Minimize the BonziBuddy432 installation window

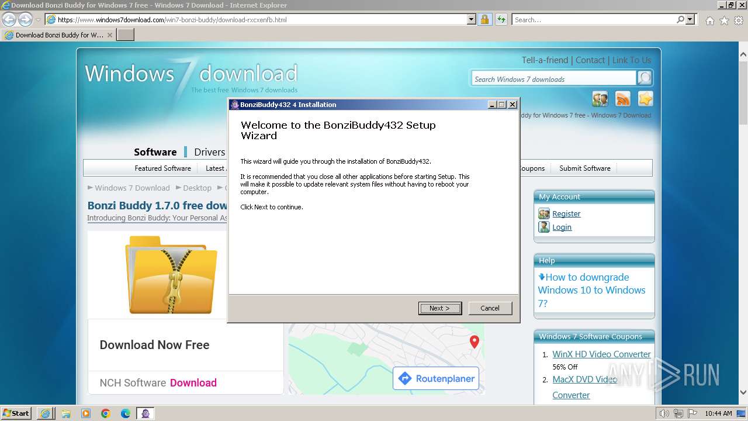tap(493, 105)
